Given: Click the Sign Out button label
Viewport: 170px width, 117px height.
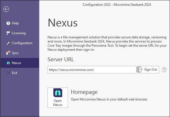Looking at the screenshot, I should [151, 70].
